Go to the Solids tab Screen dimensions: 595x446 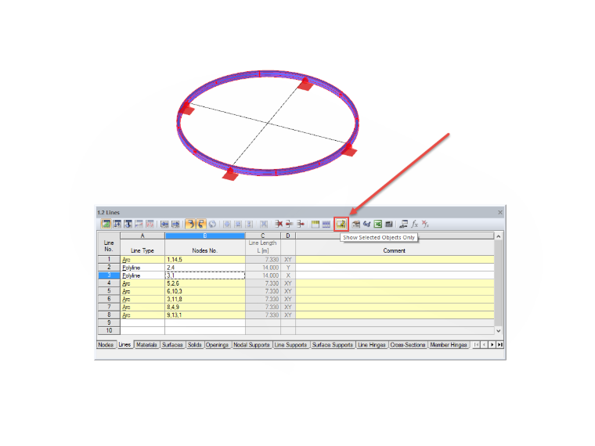195,345
